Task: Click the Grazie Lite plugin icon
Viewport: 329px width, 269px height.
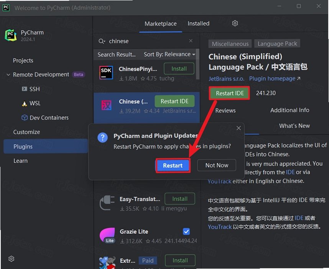Action: tap(107, 235)
